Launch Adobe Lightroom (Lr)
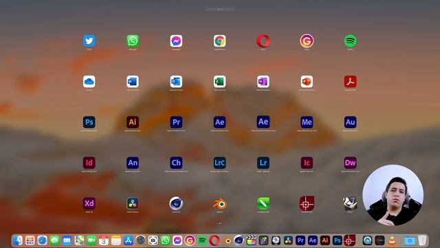The width and height of the screenshot is (440, 248). (263, 163)
